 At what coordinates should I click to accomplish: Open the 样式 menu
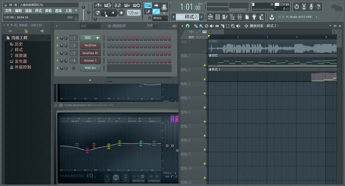pos(38,11)
